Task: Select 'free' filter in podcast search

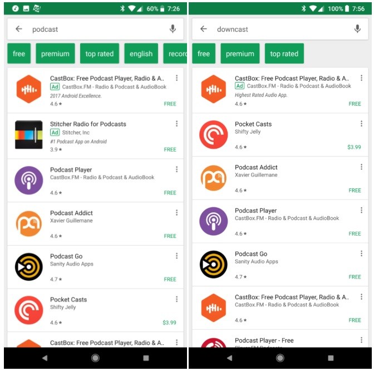Action: tap(19, 53)
